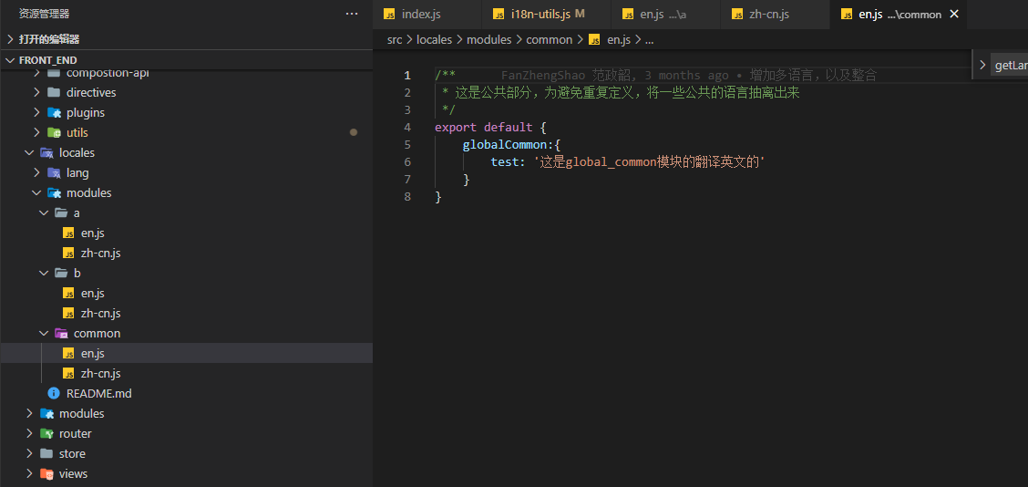Image resolution: width=1028 pixels, height=487 pixels.
Task: Open en.js under folder a
Action: coord(92,233)
